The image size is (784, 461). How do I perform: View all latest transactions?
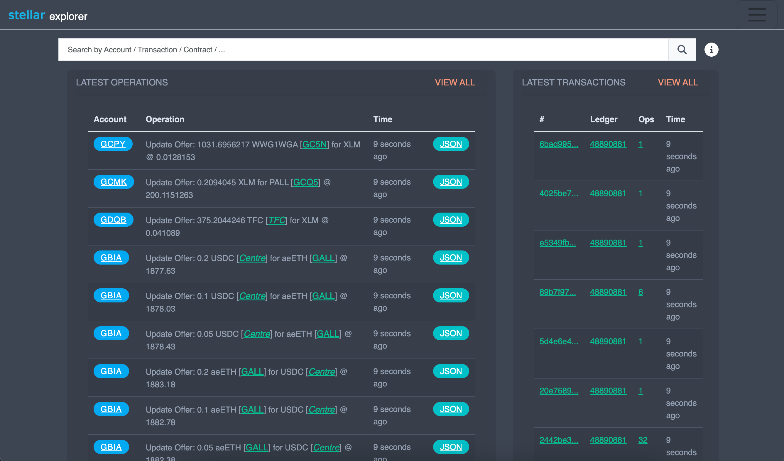(677, 83)
